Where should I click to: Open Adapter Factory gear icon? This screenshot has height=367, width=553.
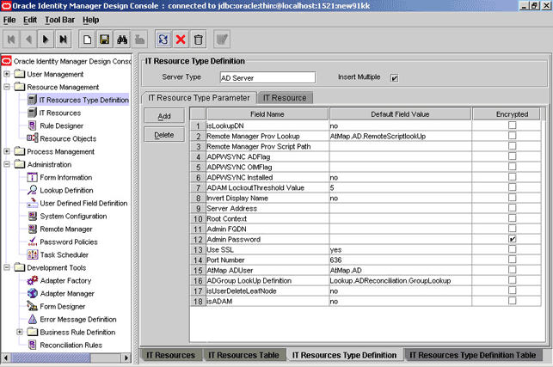click(x=32, y=281)
